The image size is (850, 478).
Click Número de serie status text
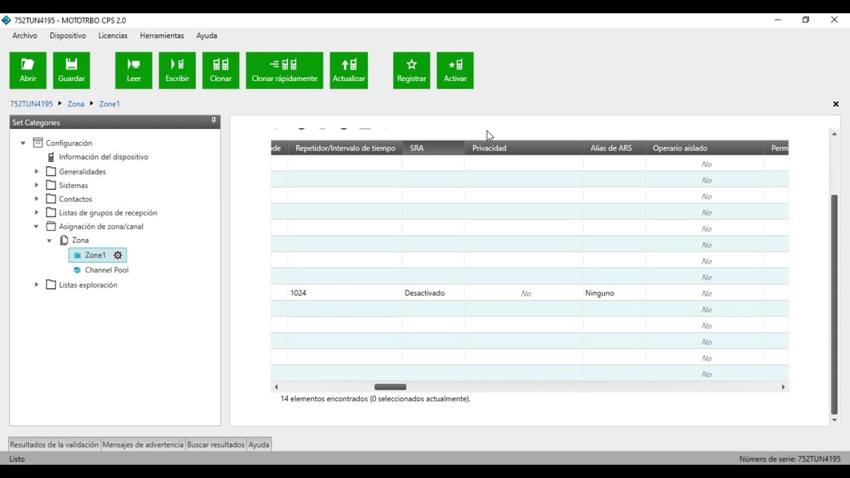click(x=790, y=459)
